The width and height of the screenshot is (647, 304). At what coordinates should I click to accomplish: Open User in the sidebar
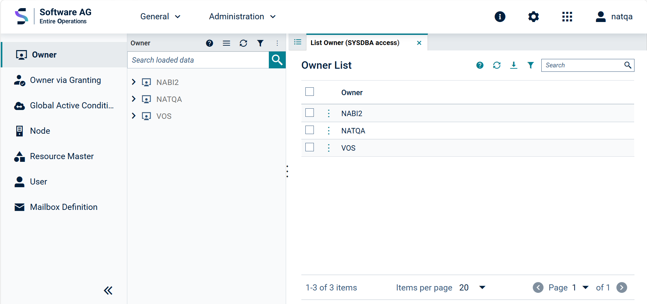64,182
